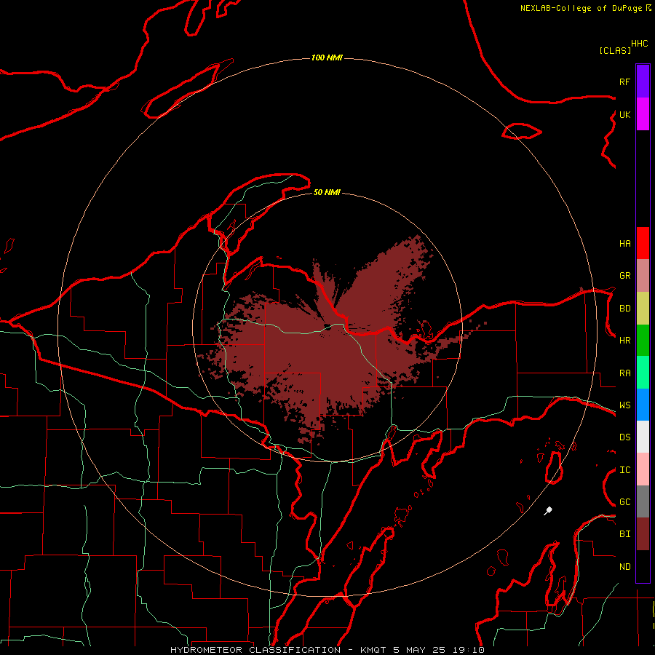Click the 19:10 timestamp text
This screenshot has width=655, height=655.
click(468, 650)
